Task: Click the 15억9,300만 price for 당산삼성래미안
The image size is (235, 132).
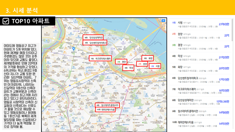Action: click(x=223, y=102)
